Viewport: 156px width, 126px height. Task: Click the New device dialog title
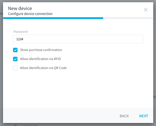[x=20, y=8]
